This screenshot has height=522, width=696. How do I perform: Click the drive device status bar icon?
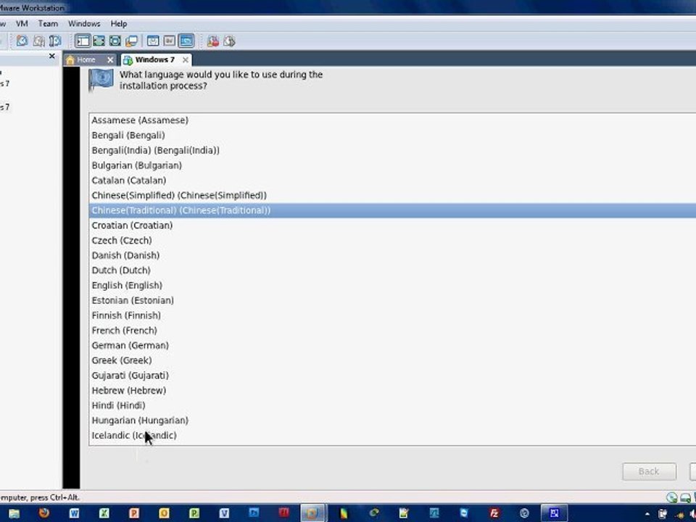[686, 497]
